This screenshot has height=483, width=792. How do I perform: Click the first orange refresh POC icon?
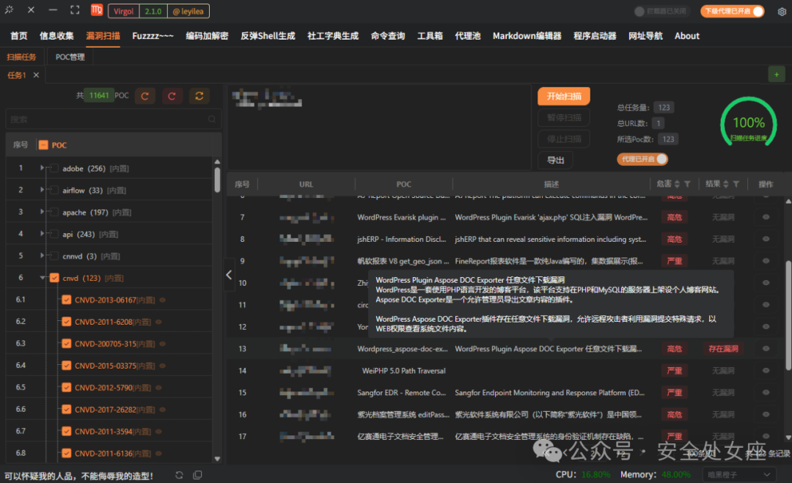point(145,96)
